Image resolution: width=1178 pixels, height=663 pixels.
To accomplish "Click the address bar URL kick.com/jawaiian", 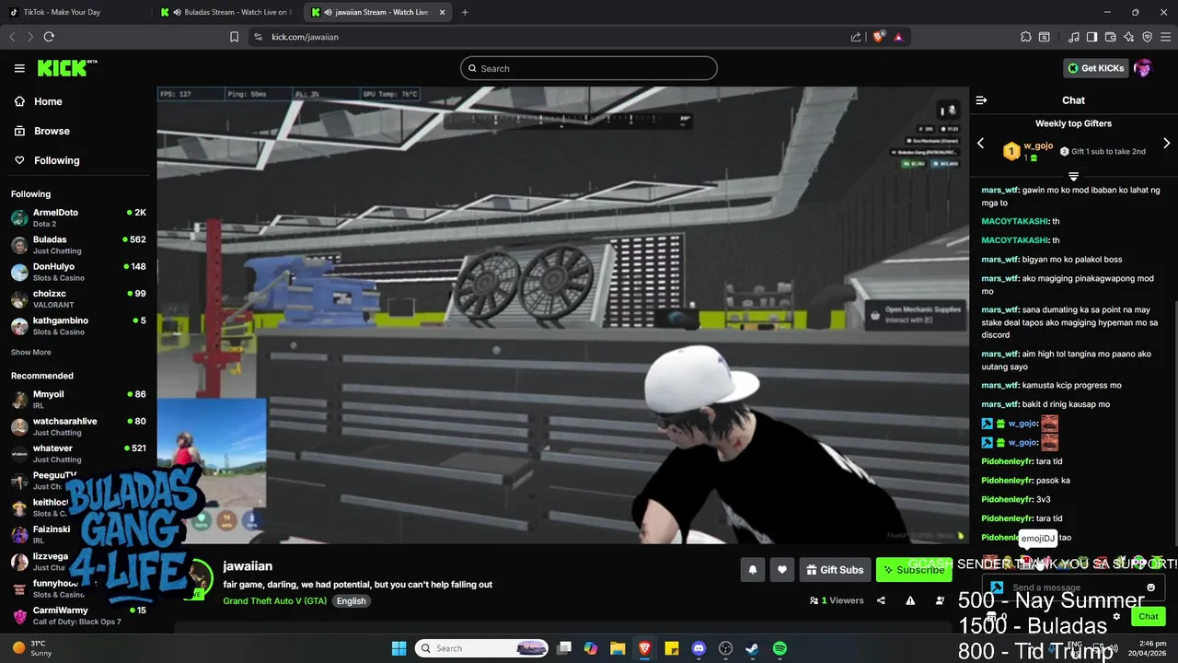I will pyautogui.click(x=305, y=37).
